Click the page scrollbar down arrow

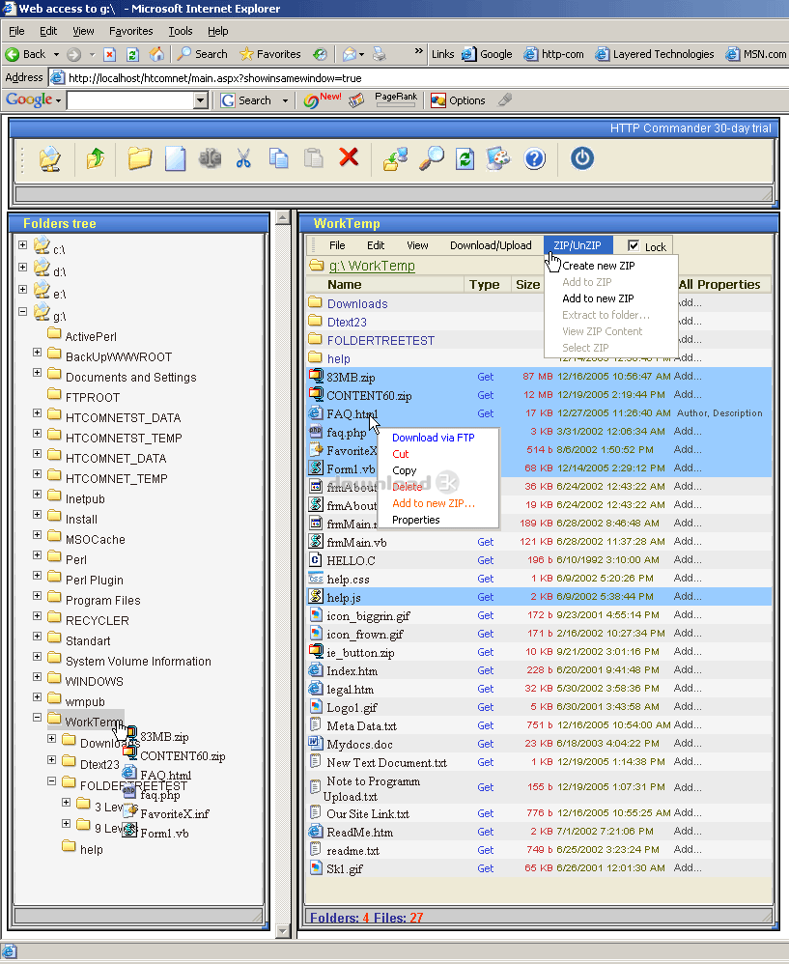pos(283,931)
